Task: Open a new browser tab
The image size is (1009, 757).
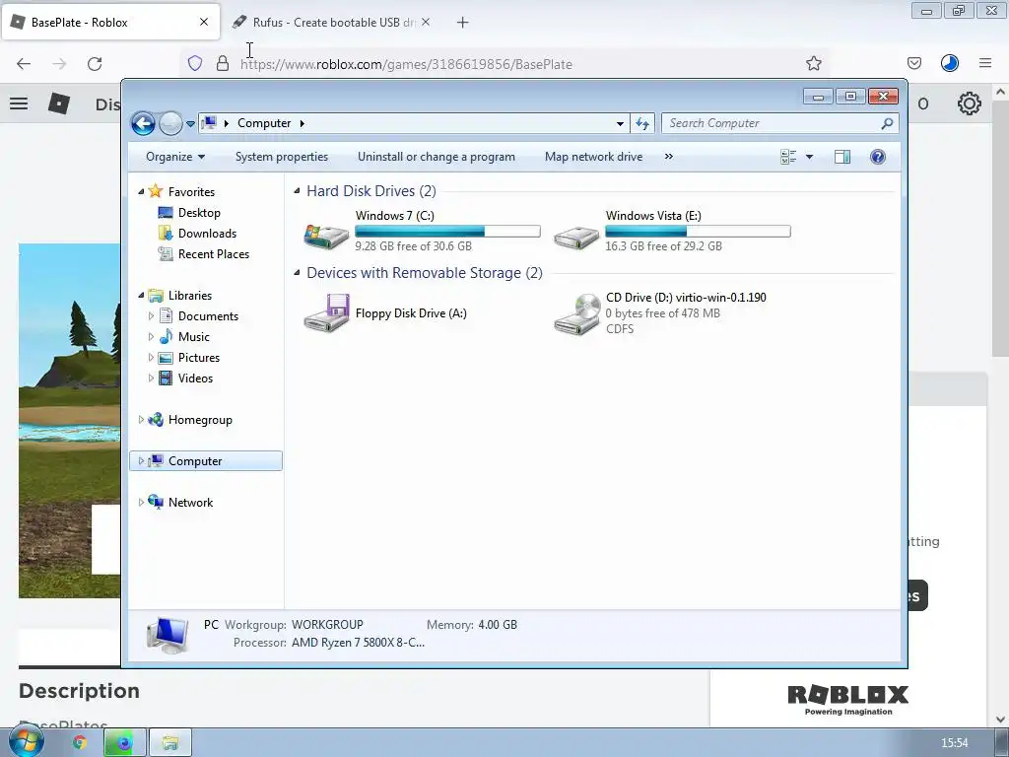Action: tap(463, 23)
